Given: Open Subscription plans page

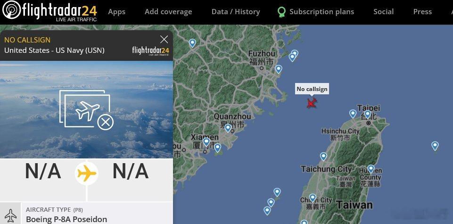Looking at the screenshot, I should [321, 12].
